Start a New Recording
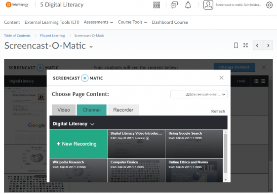Viewport: 277px width, 194px height. click(78, 144)
